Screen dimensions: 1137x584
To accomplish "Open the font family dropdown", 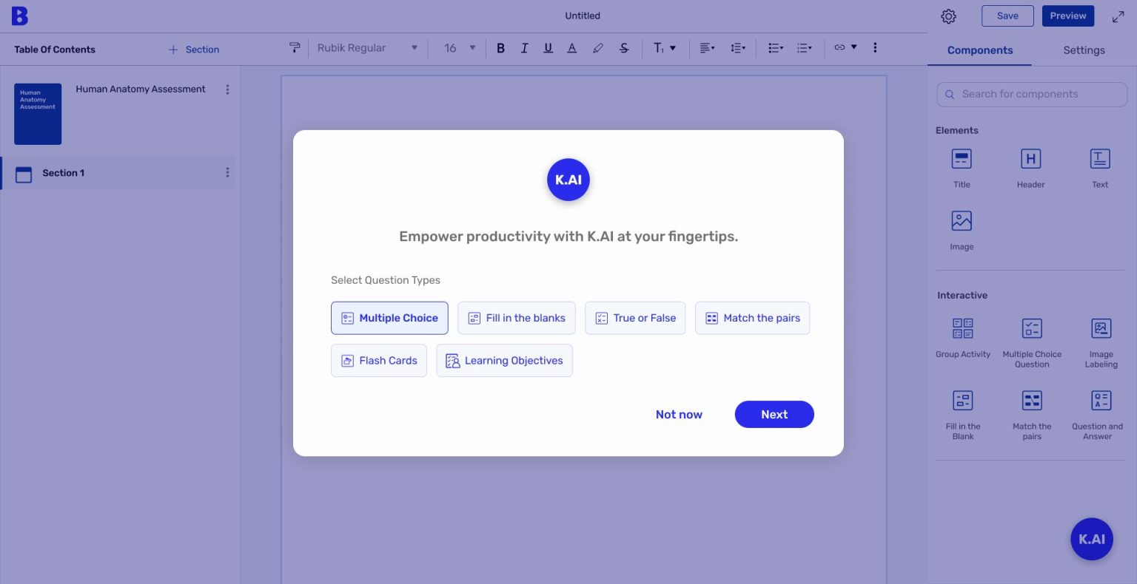I will (366, 47).
